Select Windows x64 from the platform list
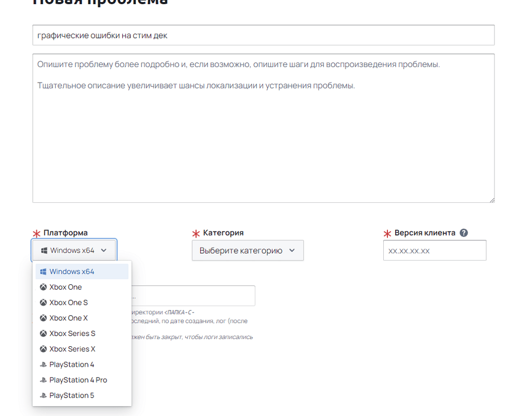The width and height of the screenshot is (520, 416). 72,271
